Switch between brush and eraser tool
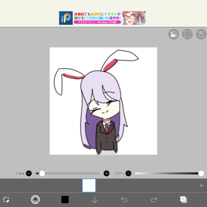The image size is (207, 207). point(6,199)
